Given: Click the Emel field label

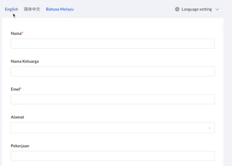Looking at the screenshot, I should click(15, 89).
